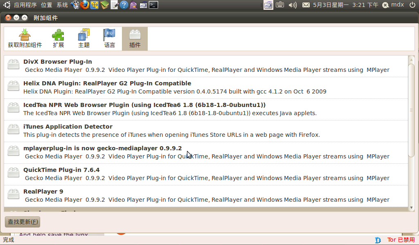Click the mplayerplug-in gecko-mediaplayer plugin icon

point(14,151)
